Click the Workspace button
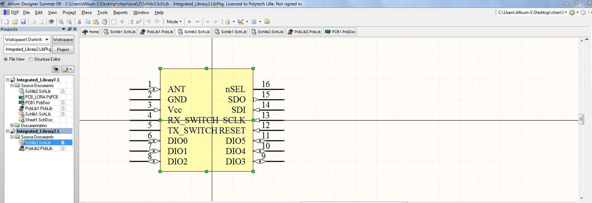 click(63, 40)
